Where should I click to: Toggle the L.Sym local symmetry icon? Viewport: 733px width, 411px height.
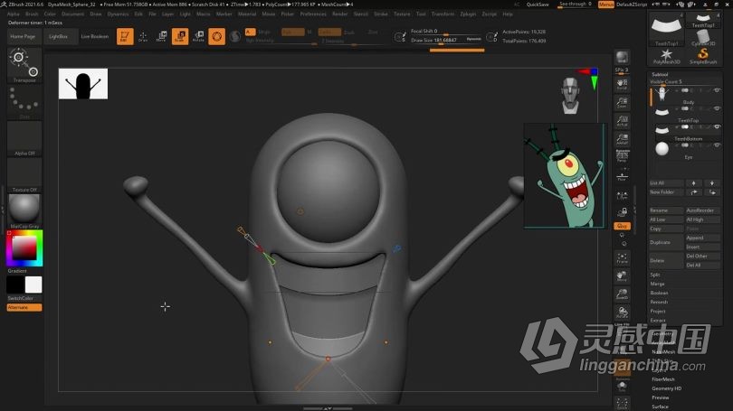click(622, 195)
